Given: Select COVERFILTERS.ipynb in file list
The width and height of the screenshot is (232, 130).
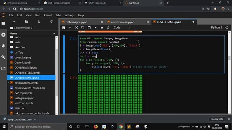Looking at the screenshot, I should 32,73.
